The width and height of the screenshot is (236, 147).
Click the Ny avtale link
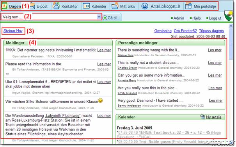tap(214, 117)
